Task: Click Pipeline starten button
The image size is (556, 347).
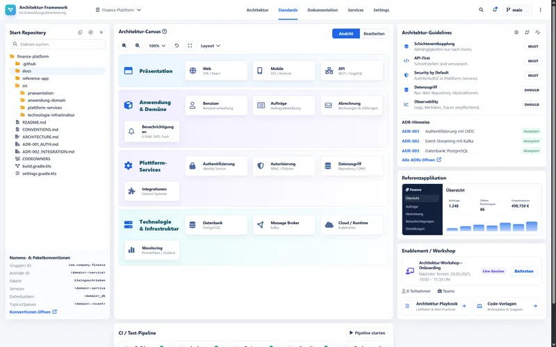Action: tap(368, 333)
